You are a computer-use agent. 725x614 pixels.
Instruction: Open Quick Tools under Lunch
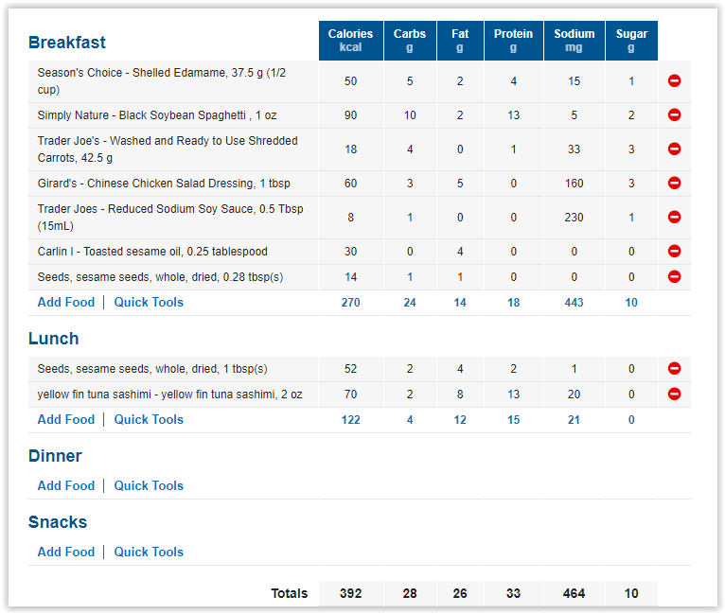click(149, 419)
